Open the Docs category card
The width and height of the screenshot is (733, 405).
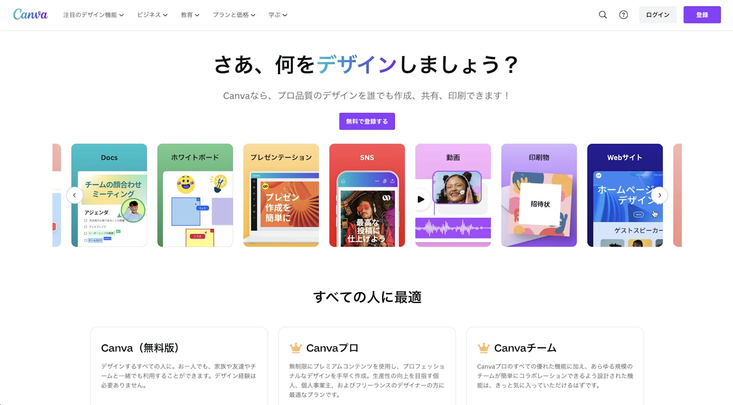(x=109, y=195)
